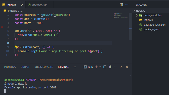The width and height of the screenshot is (169, 95).
Task: Click the node_modules folder icon
Action: pyautogui.click(x=141, y=15)
